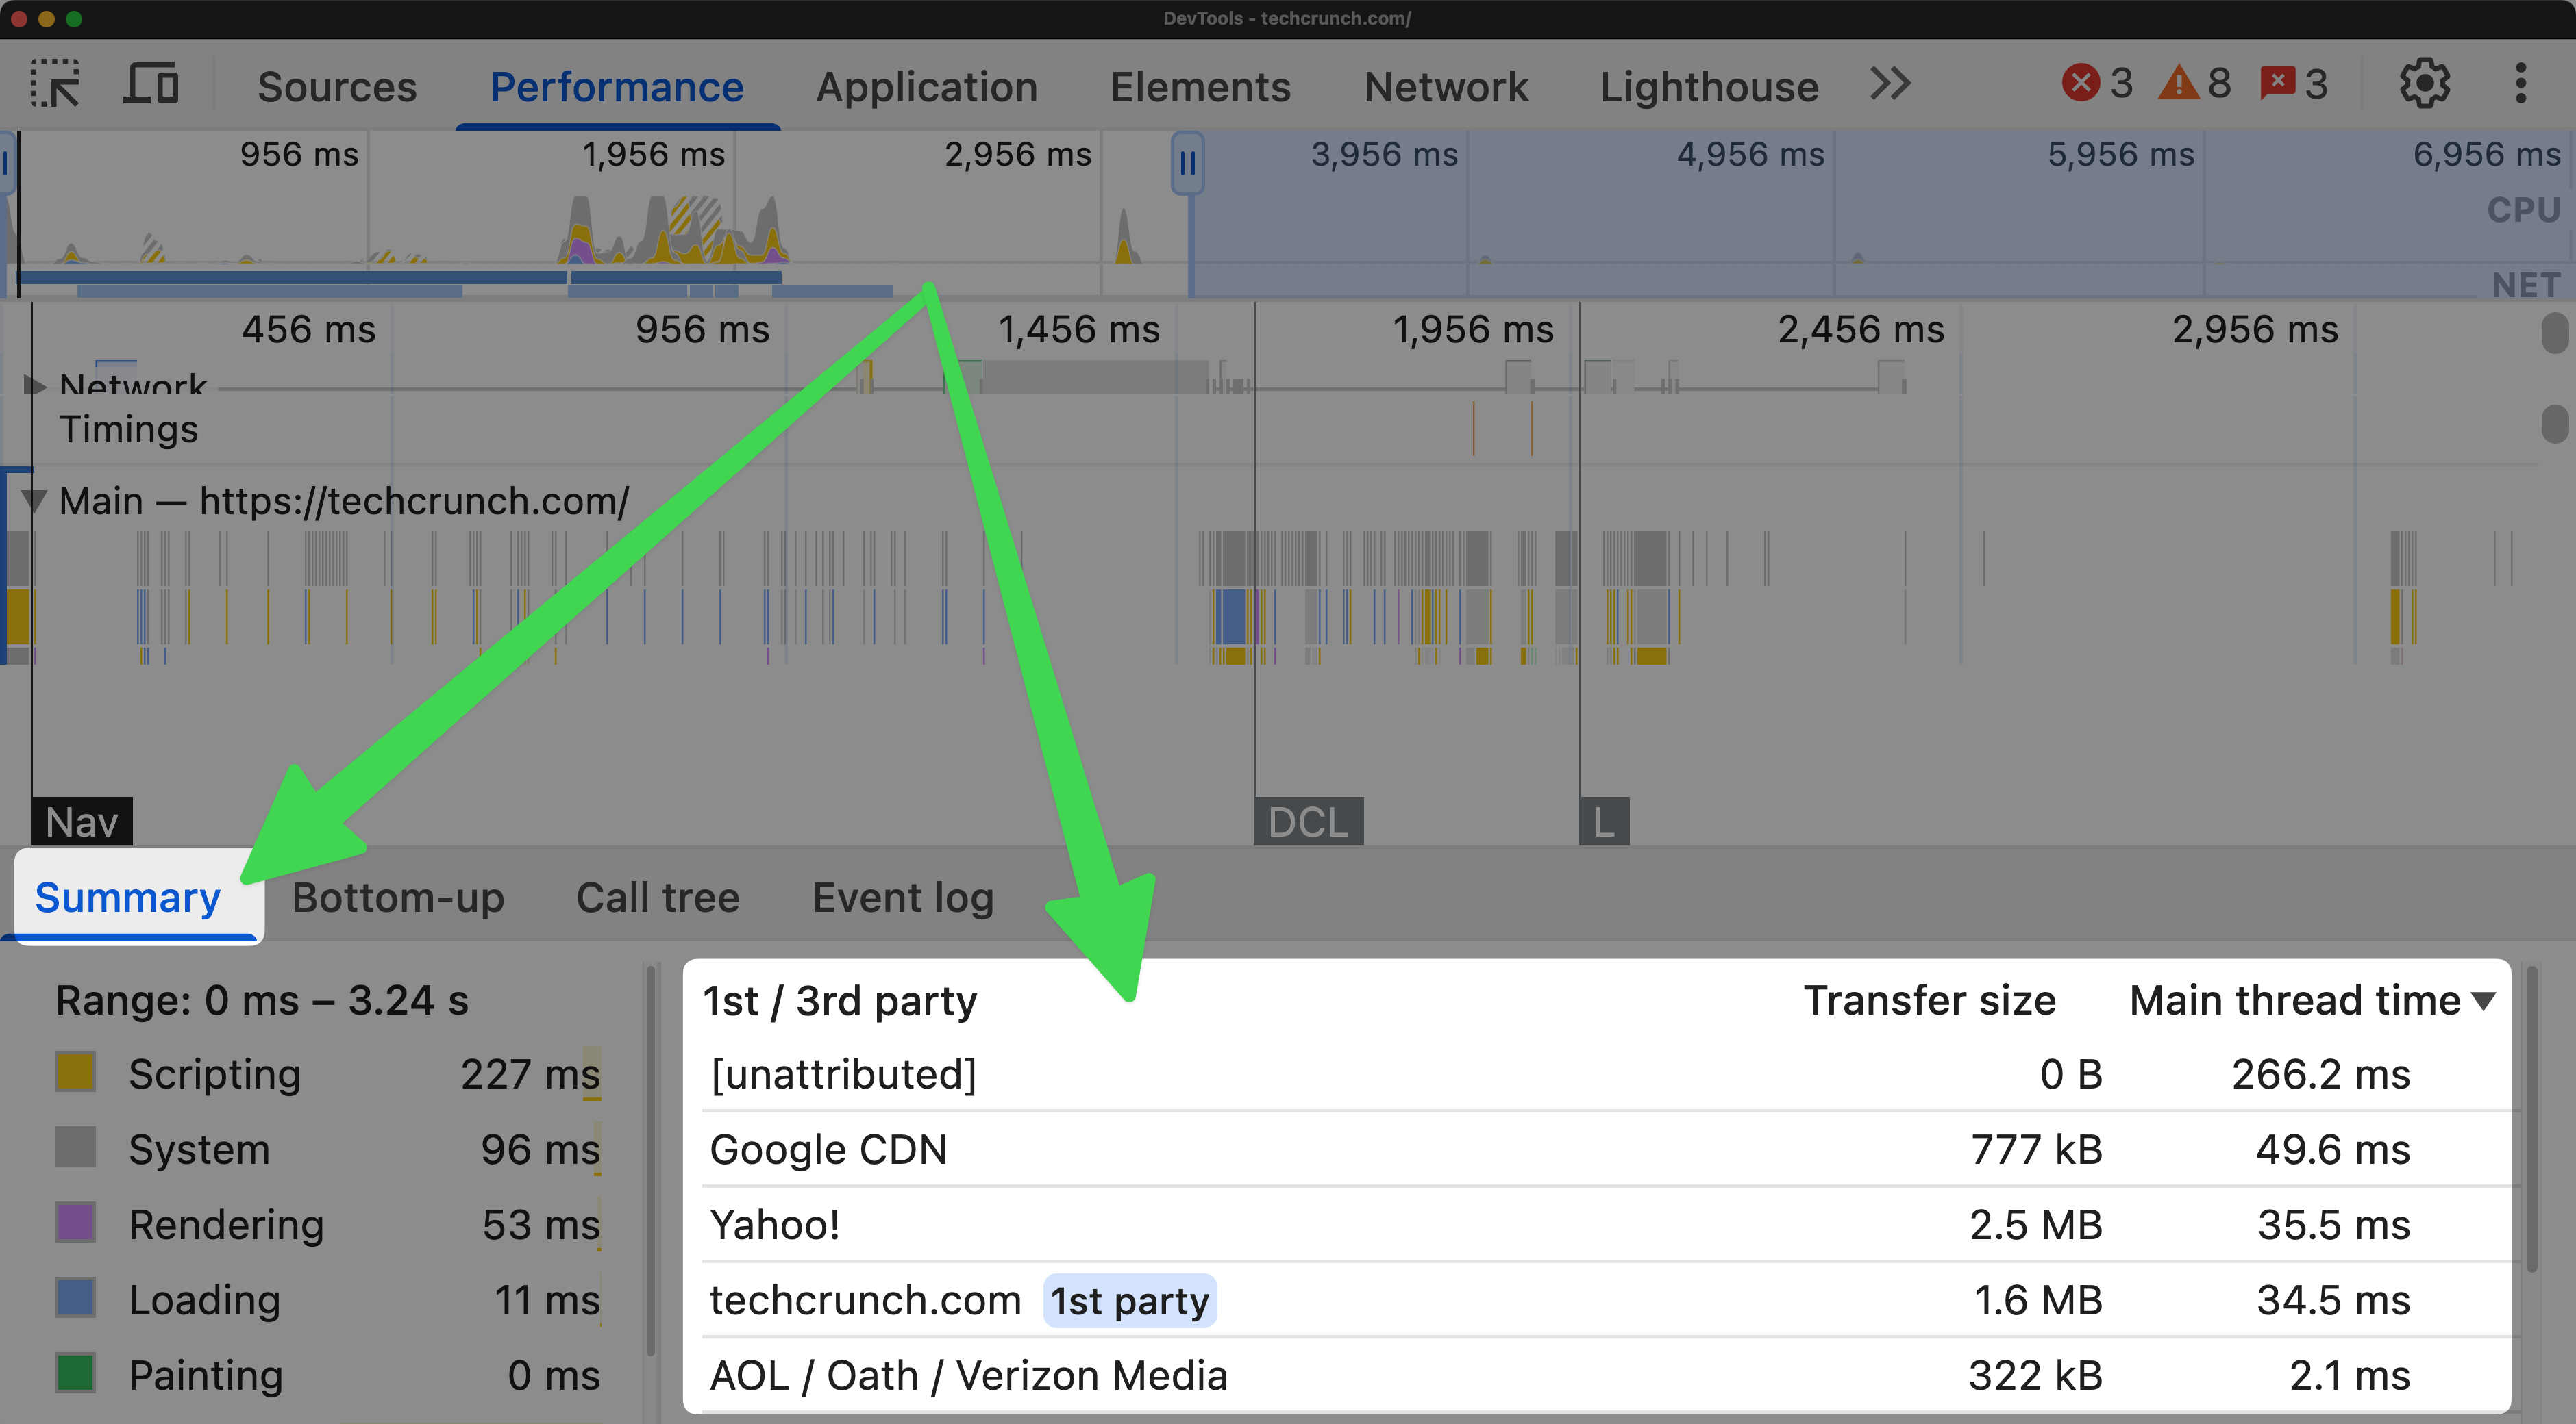The width and height of the screenshot is (2576, 1424).
Task: Open the Application tab
Action: point(927,87)
